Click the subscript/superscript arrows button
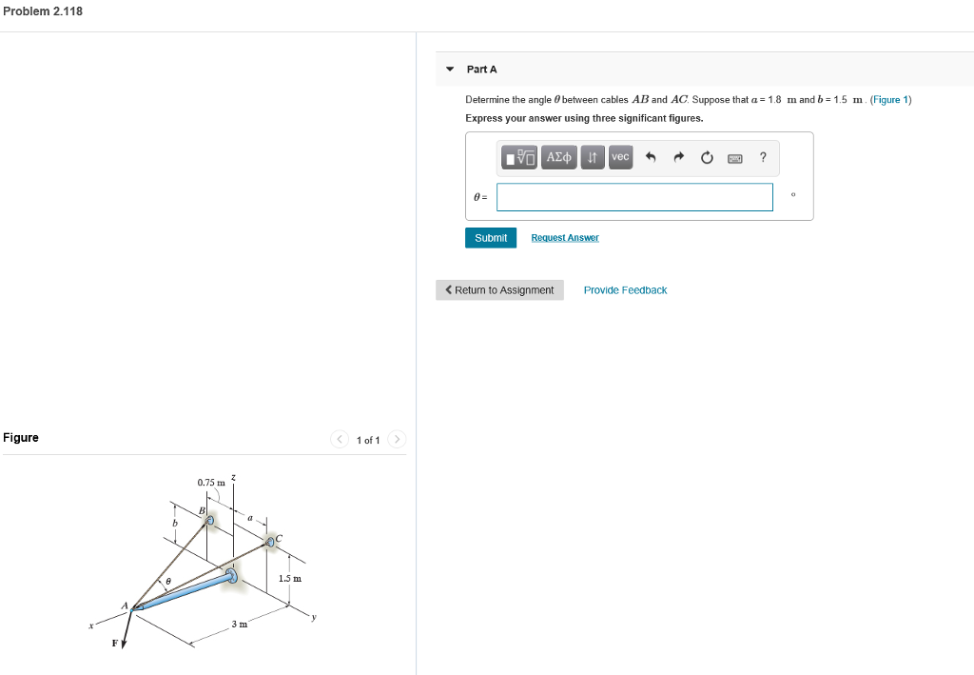Screen dimensions: 974x675 tap(593, 157)
